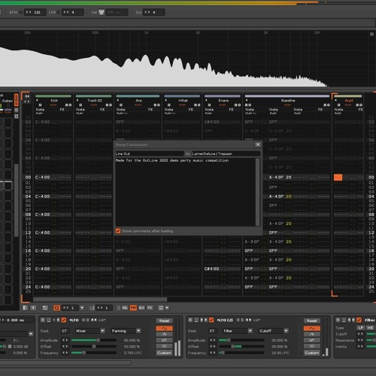
Task: Click the Hihat track name header
Action: [x=183, y=101]
